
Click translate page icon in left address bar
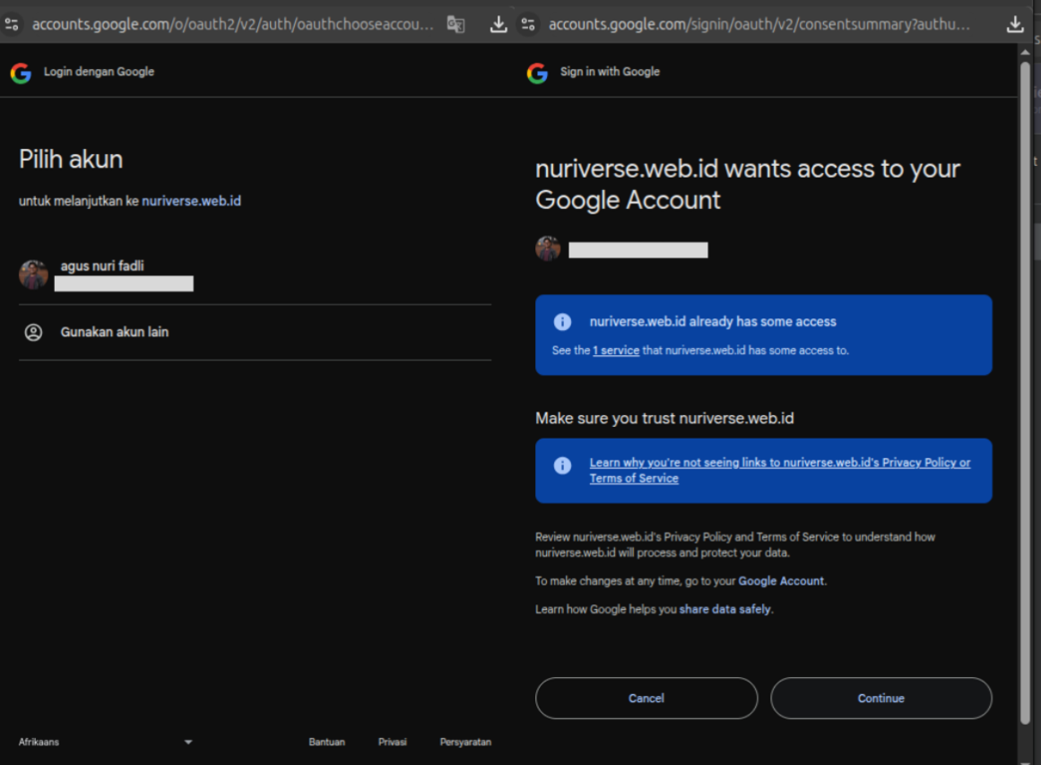pos(455,24)
